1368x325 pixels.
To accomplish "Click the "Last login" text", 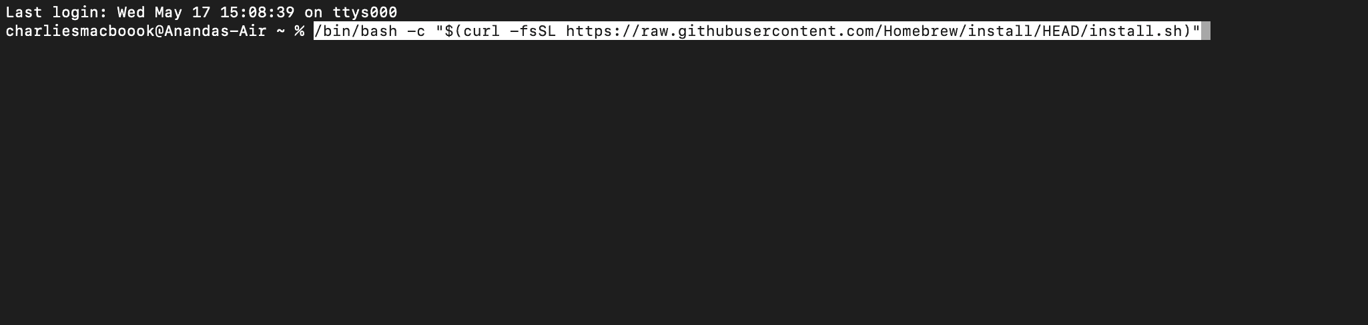I will pos(56,13).
